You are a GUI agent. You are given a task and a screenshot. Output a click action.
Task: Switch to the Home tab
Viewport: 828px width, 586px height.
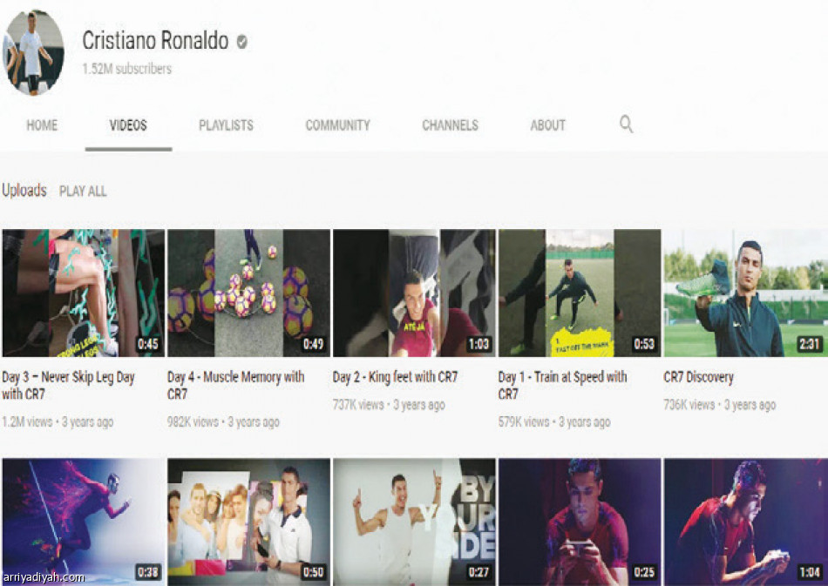tap(42, 125)
